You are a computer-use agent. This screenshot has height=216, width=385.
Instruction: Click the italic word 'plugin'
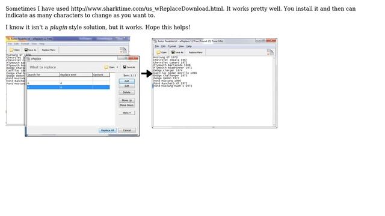[x=58, y=27]
